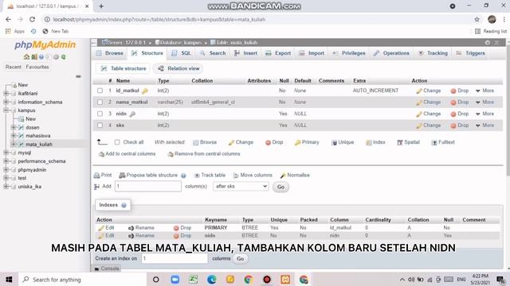510x286 pixels.
Task: Collapse navigation panel link icon
Action: (78, 76)
